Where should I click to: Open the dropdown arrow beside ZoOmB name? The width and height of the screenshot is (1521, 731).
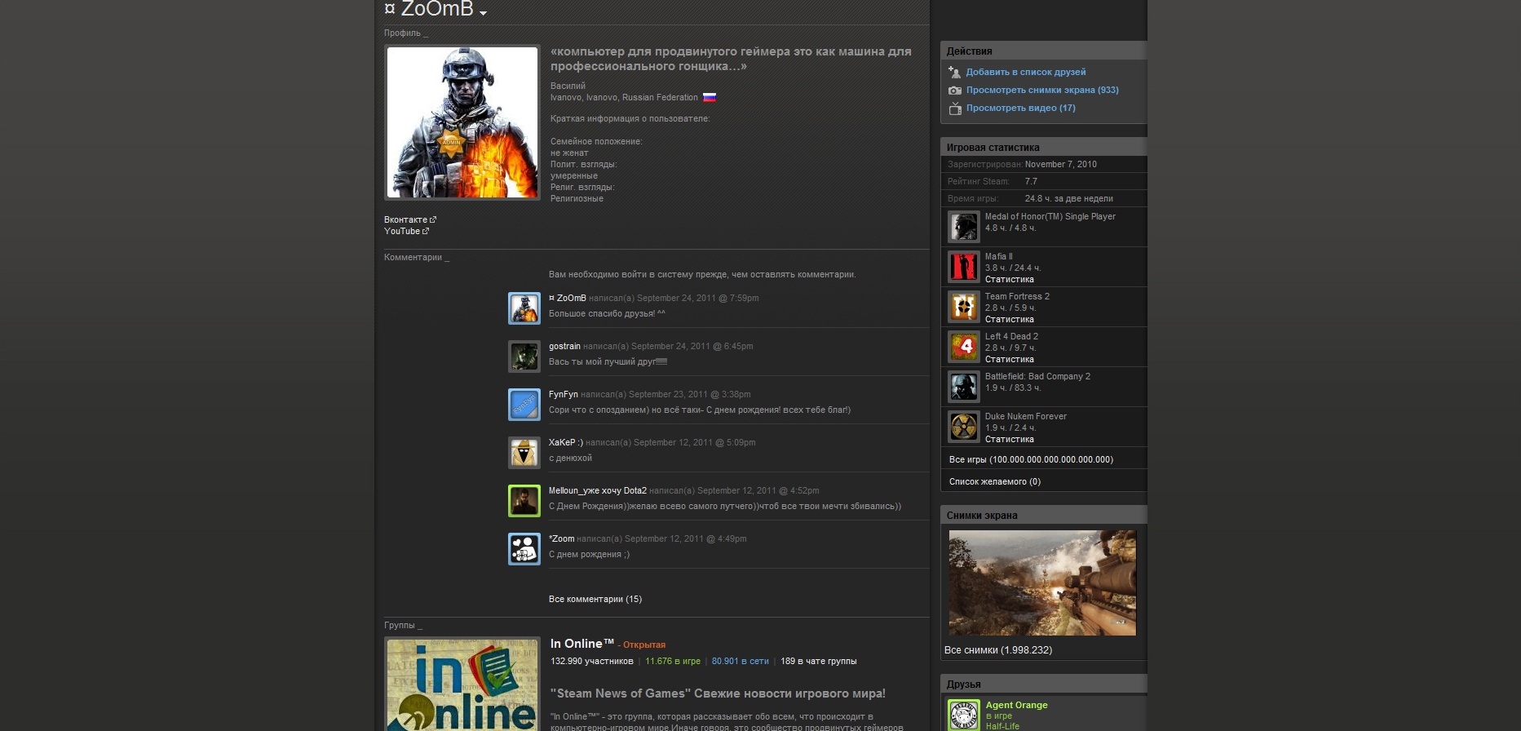point(483,12)
